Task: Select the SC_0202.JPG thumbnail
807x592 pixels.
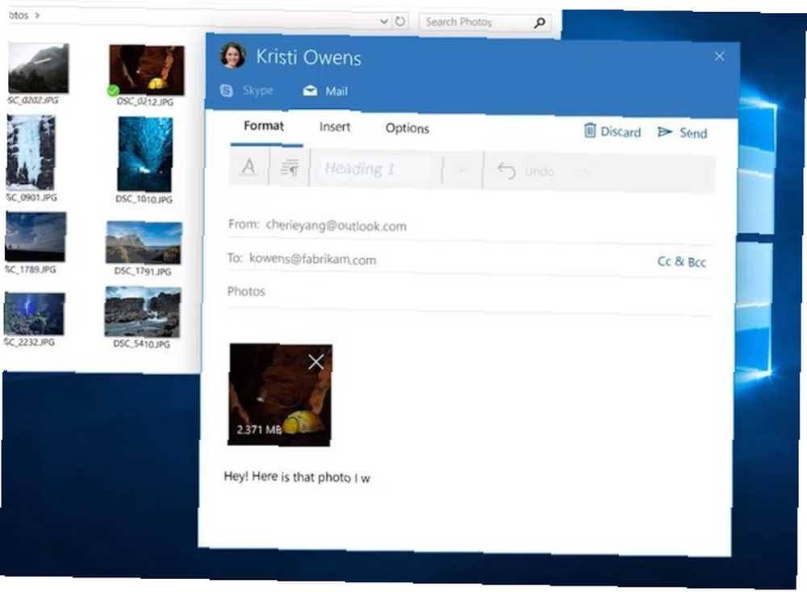Action: [x=38, y=69]
